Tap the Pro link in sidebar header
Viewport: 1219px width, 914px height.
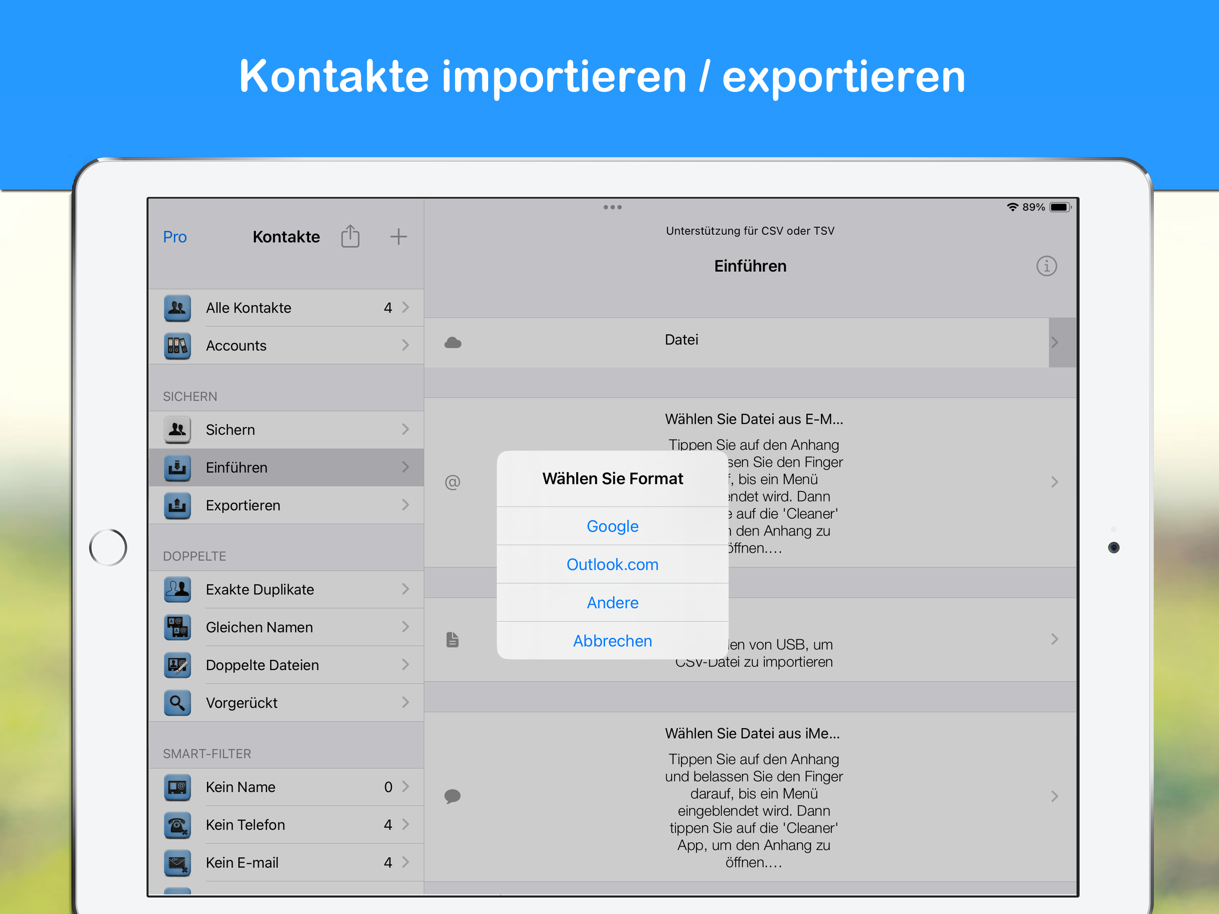pyautogui.click(x=175, y=237)
